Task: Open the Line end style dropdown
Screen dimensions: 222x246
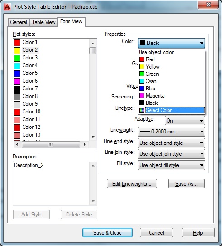Action: [171, 143]
